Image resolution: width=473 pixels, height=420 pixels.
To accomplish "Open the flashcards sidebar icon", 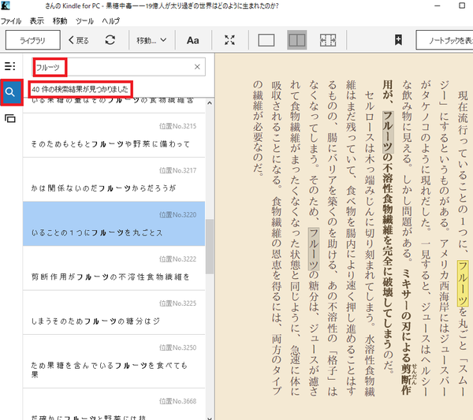I will pyautogui.click(x=10, y=118).
